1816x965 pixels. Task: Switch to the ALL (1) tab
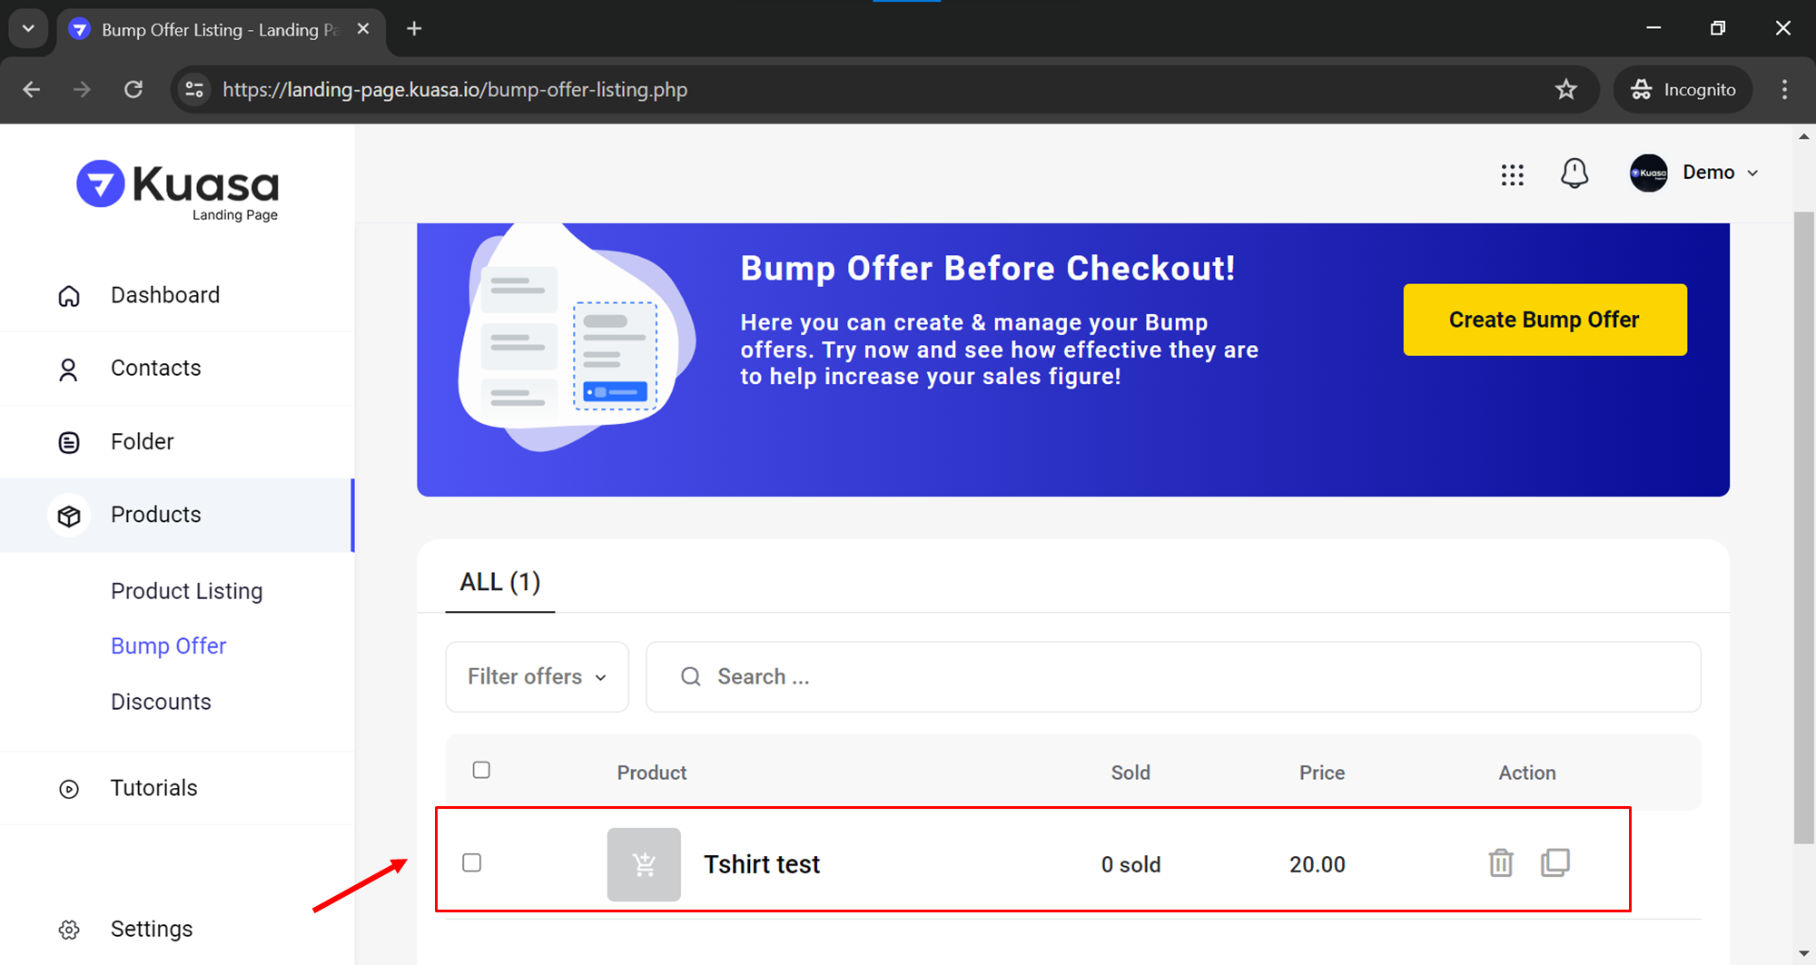(499, 583)
